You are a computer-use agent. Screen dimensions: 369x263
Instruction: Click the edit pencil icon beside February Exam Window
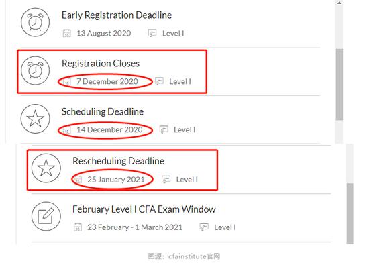coord(46,216)
